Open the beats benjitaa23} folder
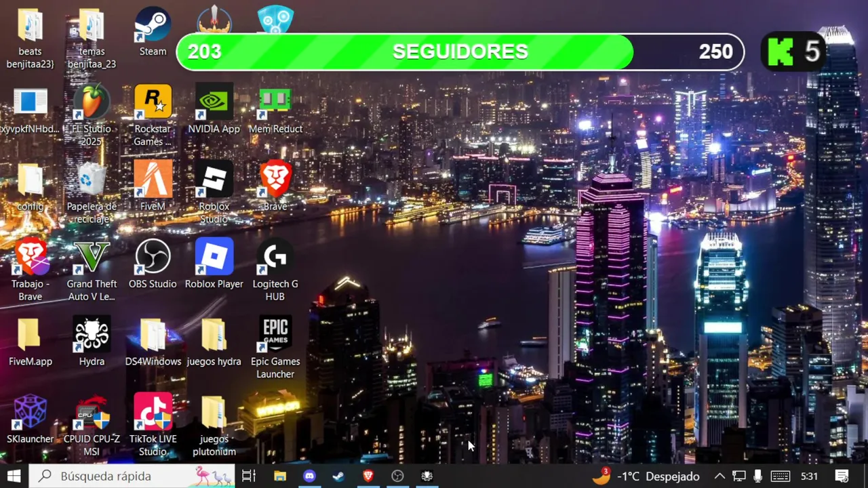This screenshot has height=488, width=868. (31, 39)
